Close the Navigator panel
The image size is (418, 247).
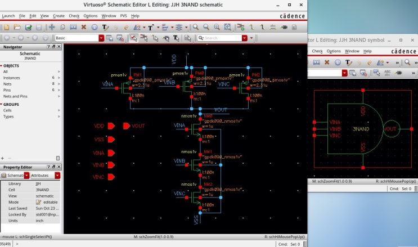click(59, 47)
